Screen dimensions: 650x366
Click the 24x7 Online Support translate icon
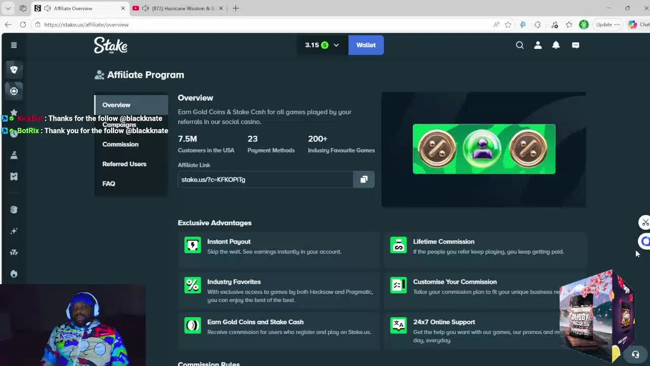pyautogui.click(x=398, y=325)
